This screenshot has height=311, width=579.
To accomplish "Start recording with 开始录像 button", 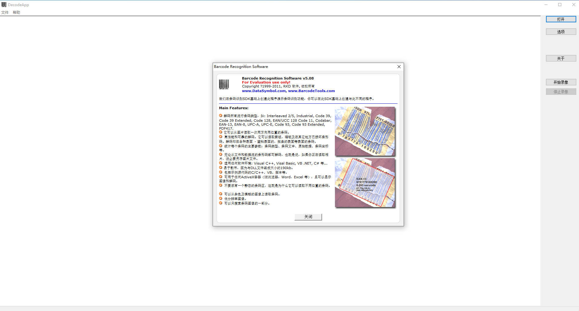I will (561, 82).
